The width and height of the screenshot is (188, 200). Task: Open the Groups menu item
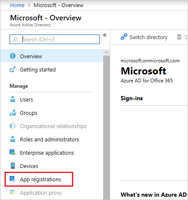(52, 113)
